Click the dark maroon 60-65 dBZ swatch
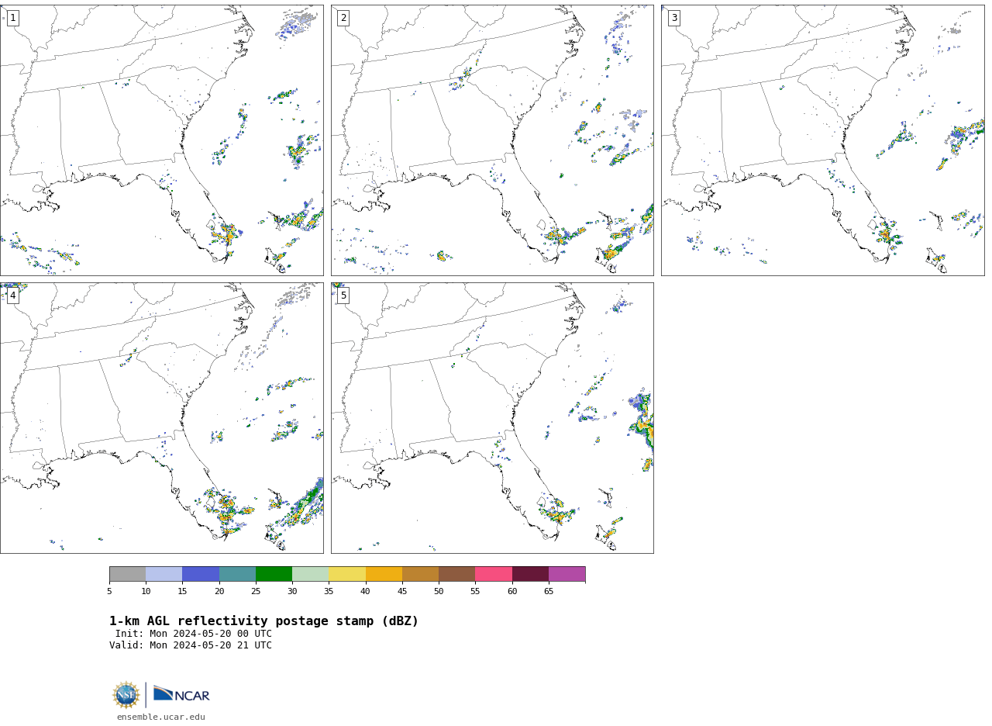Viewport: 992px width, 726px height. coord(530,574)
